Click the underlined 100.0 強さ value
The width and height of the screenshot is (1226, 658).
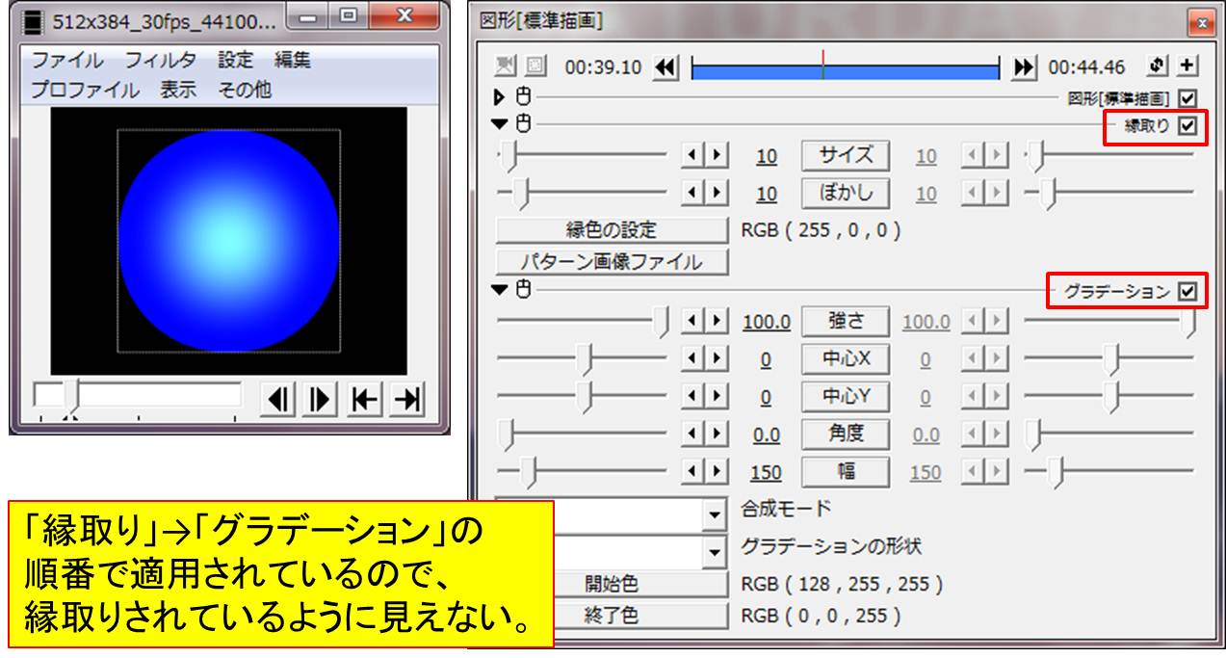coord(767,322)
